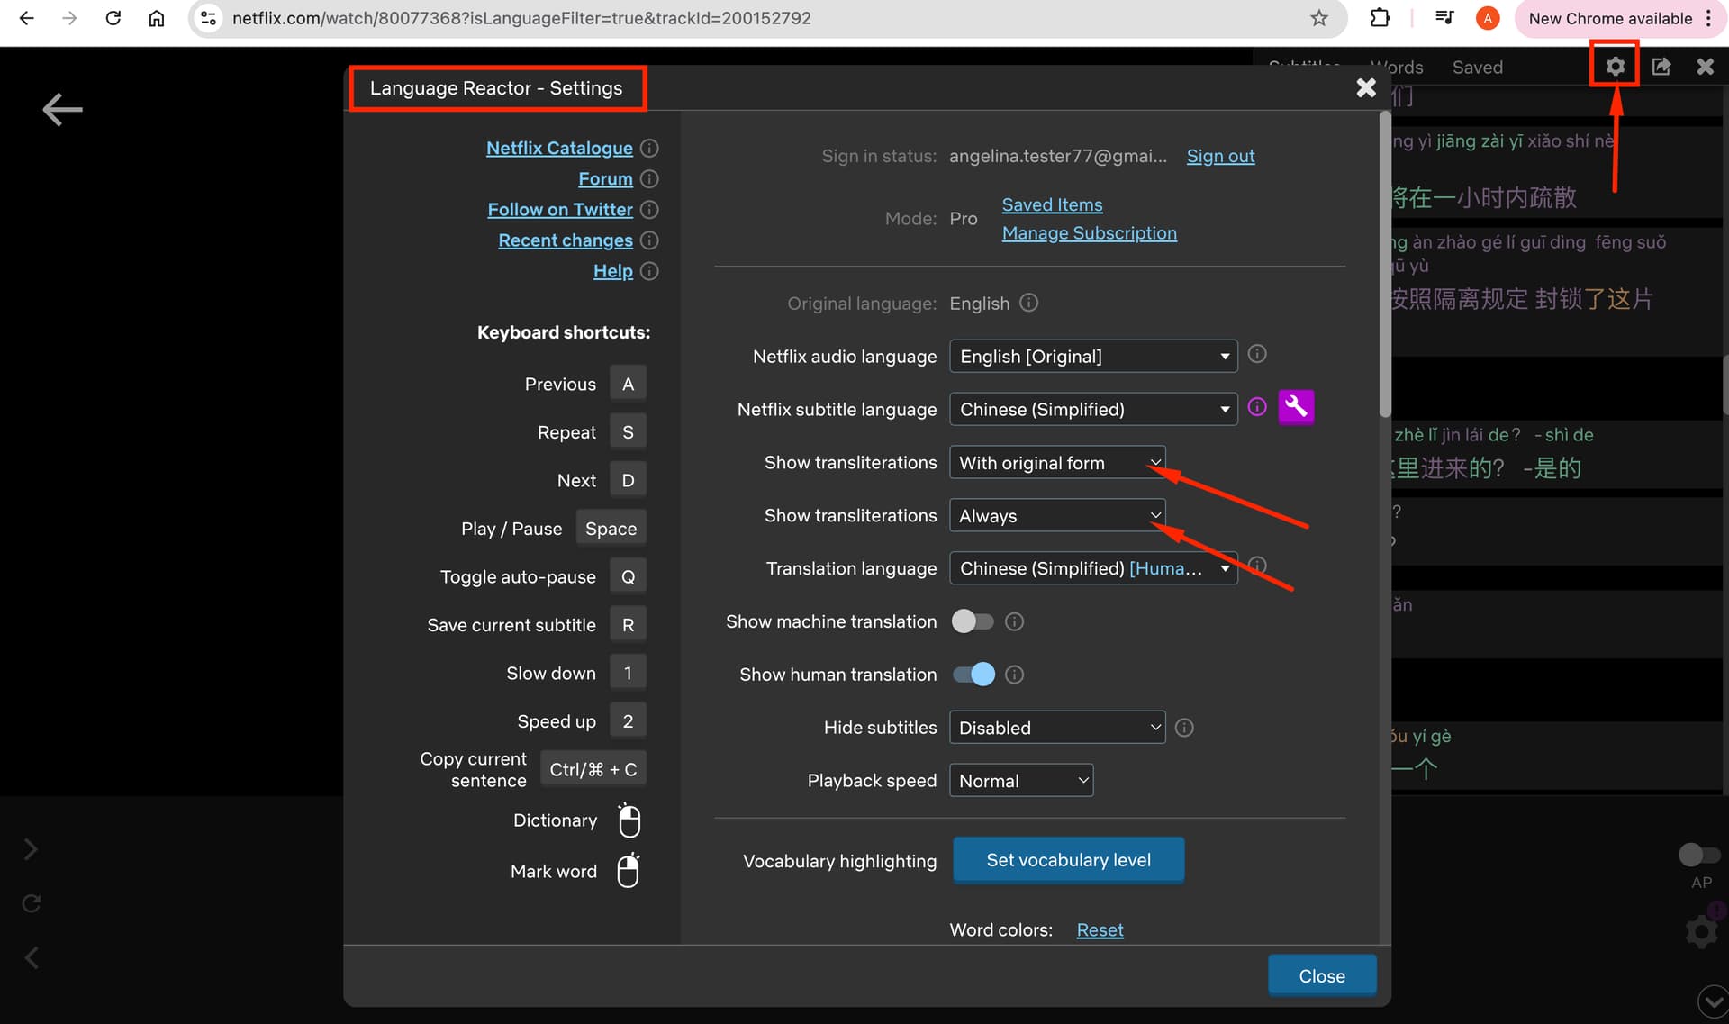Expand the Playback speed dropdown
1729x1024 pixels.
[1021, 781]
